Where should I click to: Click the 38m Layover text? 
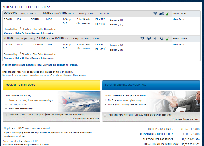click(83, 48)
